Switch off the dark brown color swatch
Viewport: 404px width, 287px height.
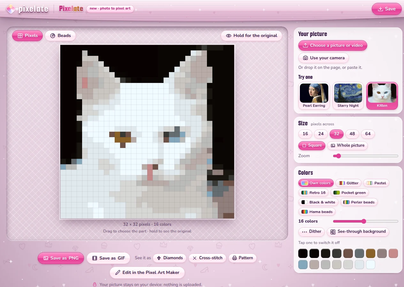tap(348, 254)
